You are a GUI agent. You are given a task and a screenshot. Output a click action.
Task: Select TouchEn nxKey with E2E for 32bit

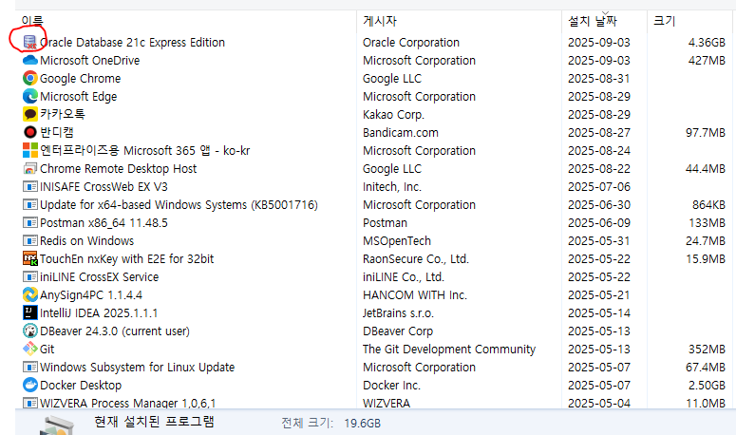point(126,259)
